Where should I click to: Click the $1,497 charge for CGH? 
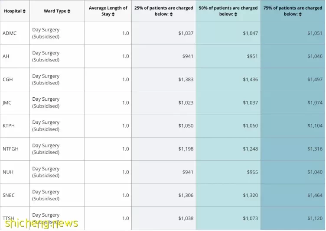(x=315, y=80)
